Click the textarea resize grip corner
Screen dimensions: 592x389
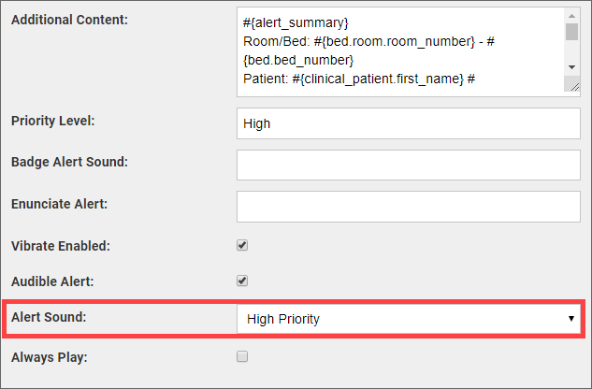[x=572, y=85]
